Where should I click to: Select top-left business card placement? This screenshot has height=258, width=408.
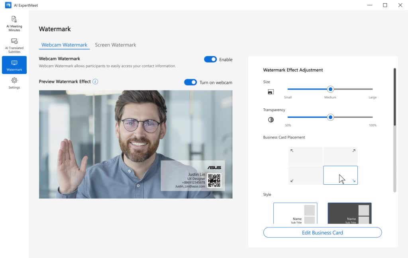coord(305,156)
